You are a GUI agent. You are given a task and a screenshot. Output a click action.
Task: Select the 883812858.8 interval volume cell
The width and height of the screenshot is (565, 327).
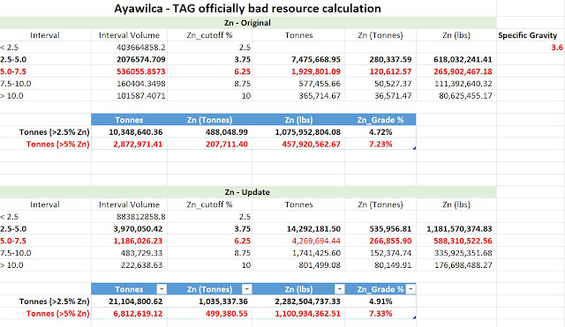(x=130, y=217)
